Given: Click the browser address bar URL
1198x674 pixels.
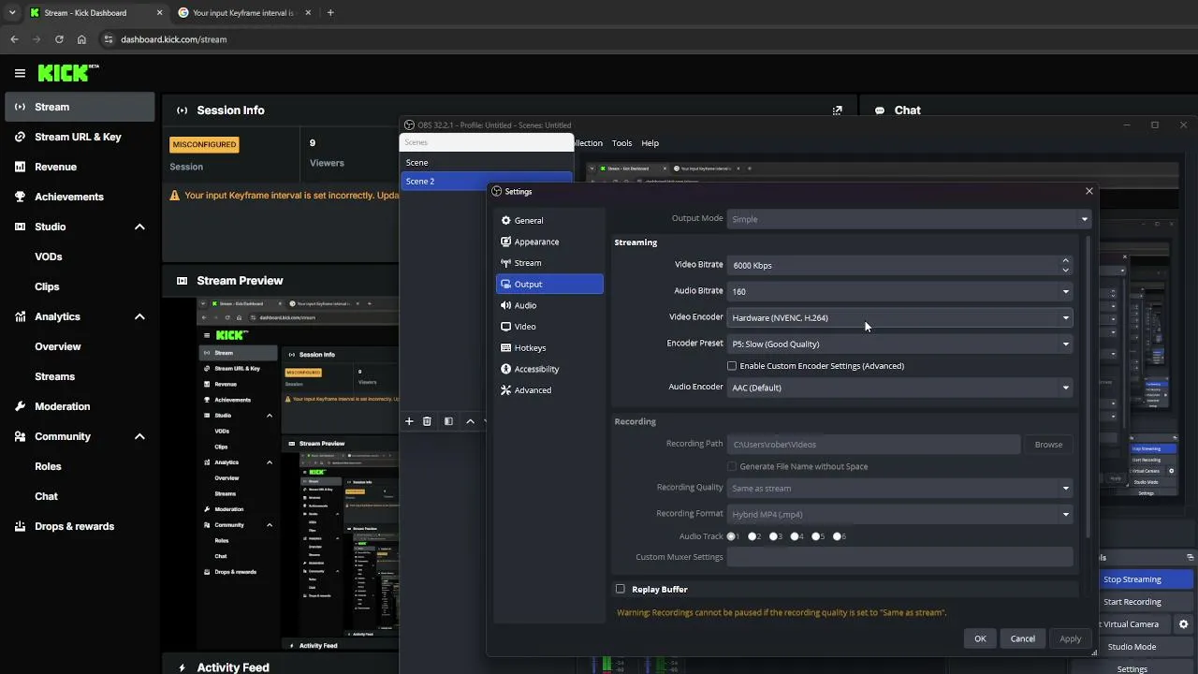Looking at the screenshot, I should tap(174, 39).
